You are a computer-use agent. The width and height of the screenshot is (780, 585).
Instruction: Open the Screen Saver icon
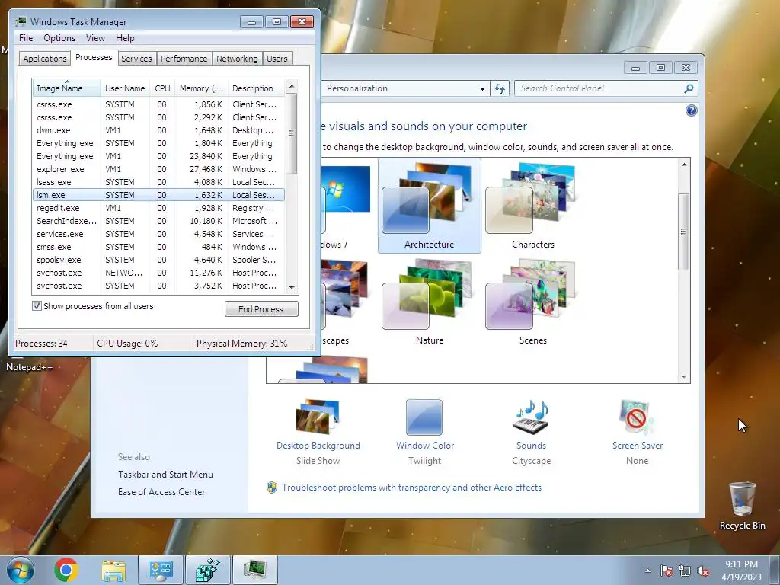point(637,417)
